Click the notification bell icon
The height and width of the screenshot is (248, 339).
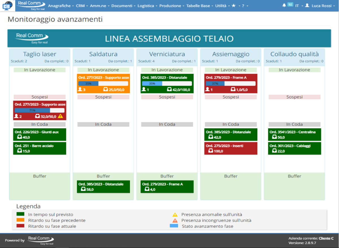(x=284, y=5)
